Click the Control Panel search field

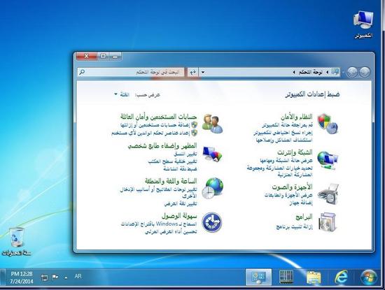[x=131, y=72]
